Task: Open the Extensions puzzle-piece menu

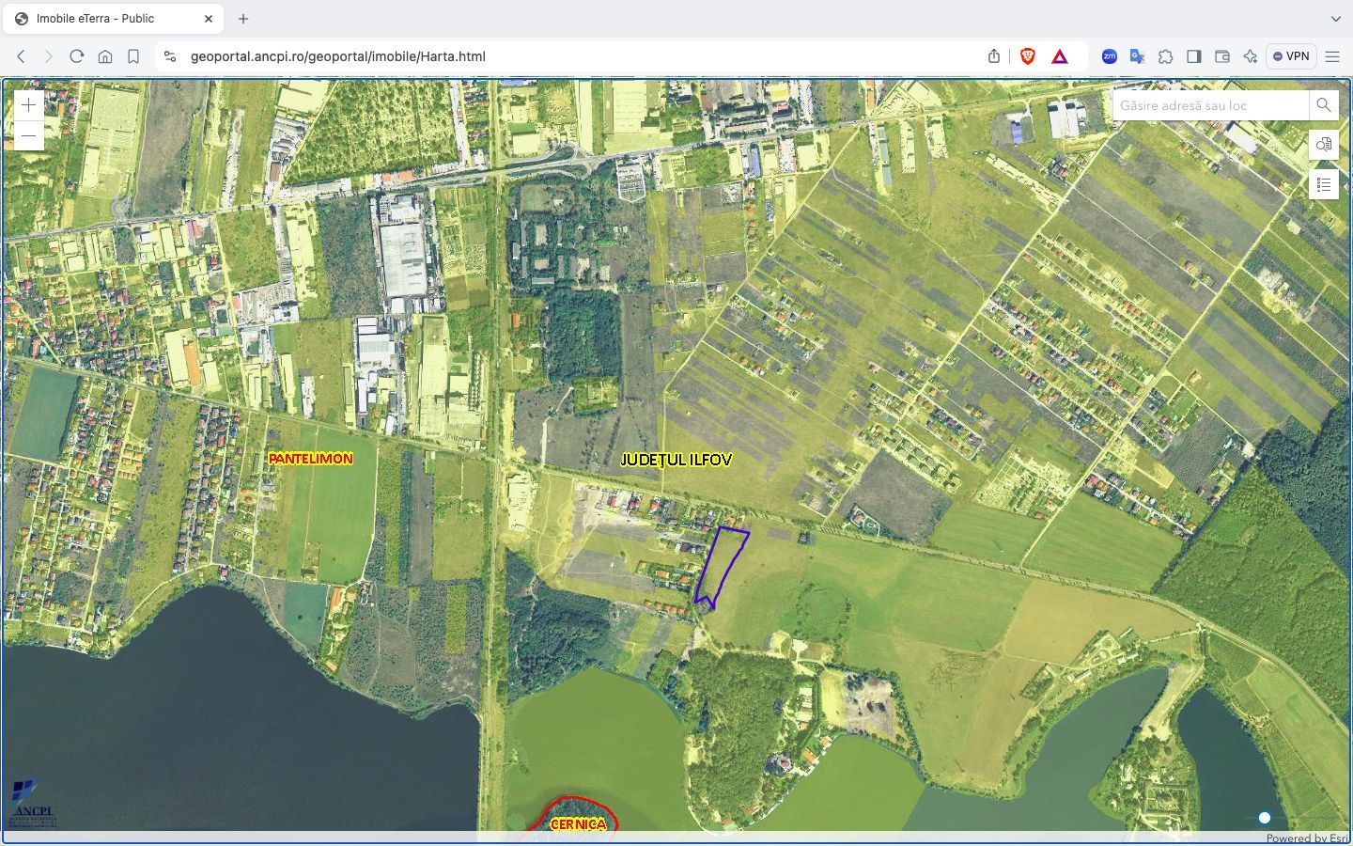Action: tap(1166, 56)
